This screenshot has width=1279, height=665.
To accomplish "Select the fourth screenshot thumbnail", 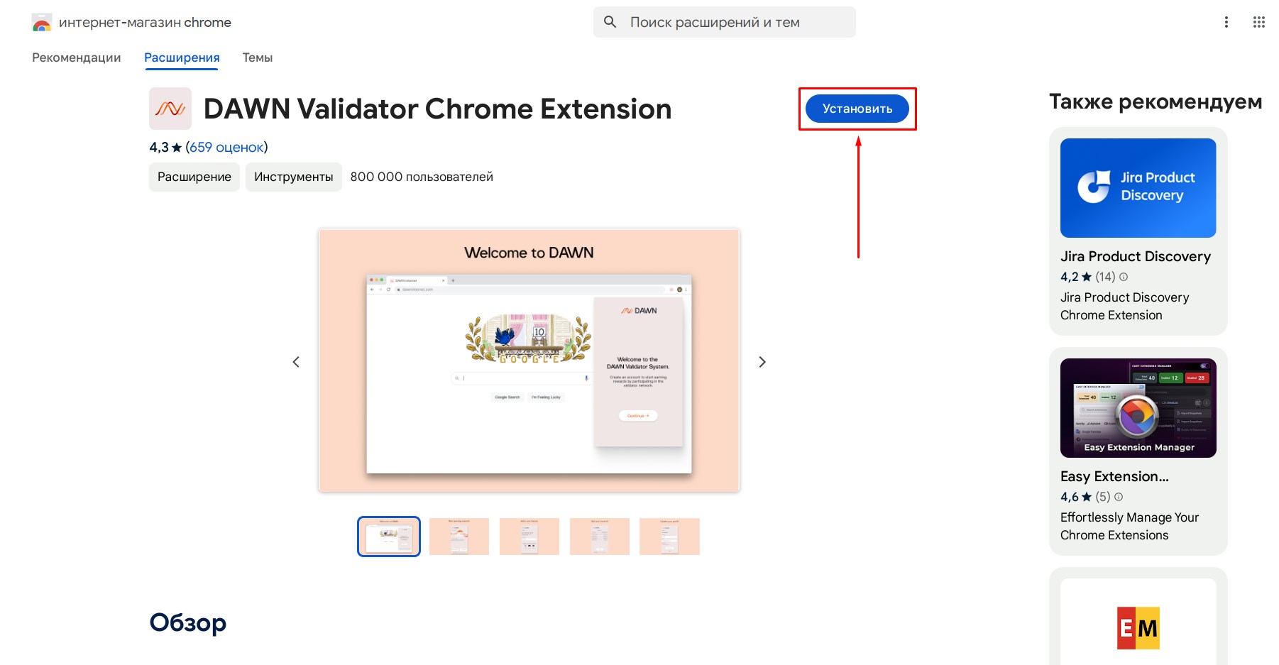I will 600,537.
